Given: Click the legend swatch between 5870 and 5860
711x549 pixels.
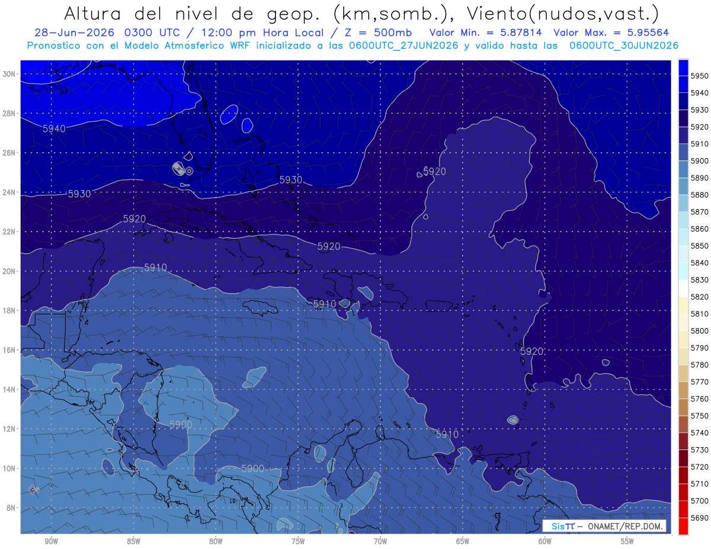Looking at the screenshot, I should [683, 220].
